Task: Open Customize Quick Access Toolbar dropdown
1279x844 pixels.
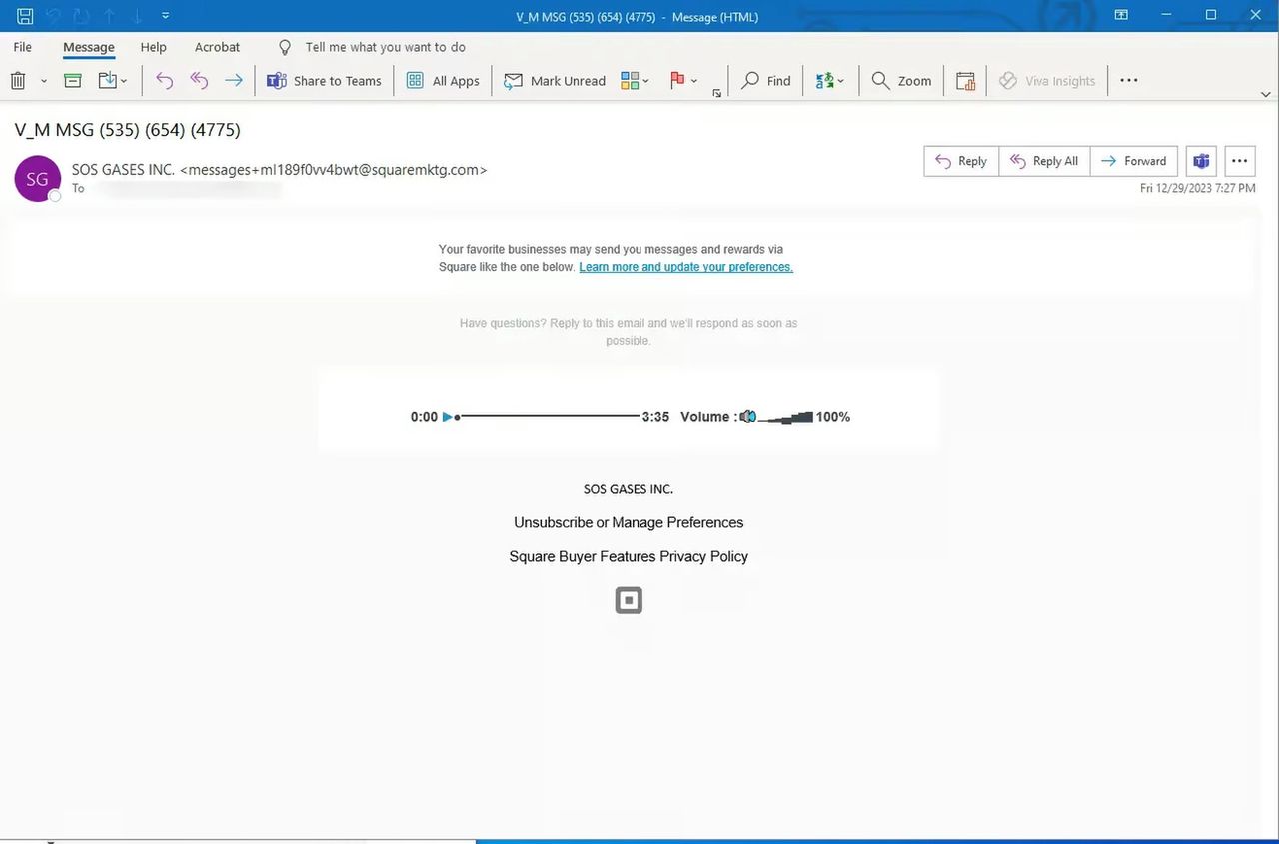Action: pos(165,16)
